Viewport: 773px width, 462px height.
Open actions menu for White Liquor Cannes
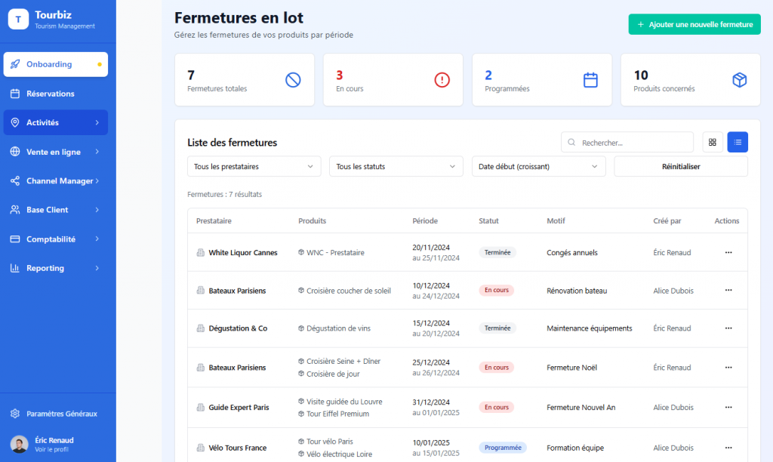728,253
